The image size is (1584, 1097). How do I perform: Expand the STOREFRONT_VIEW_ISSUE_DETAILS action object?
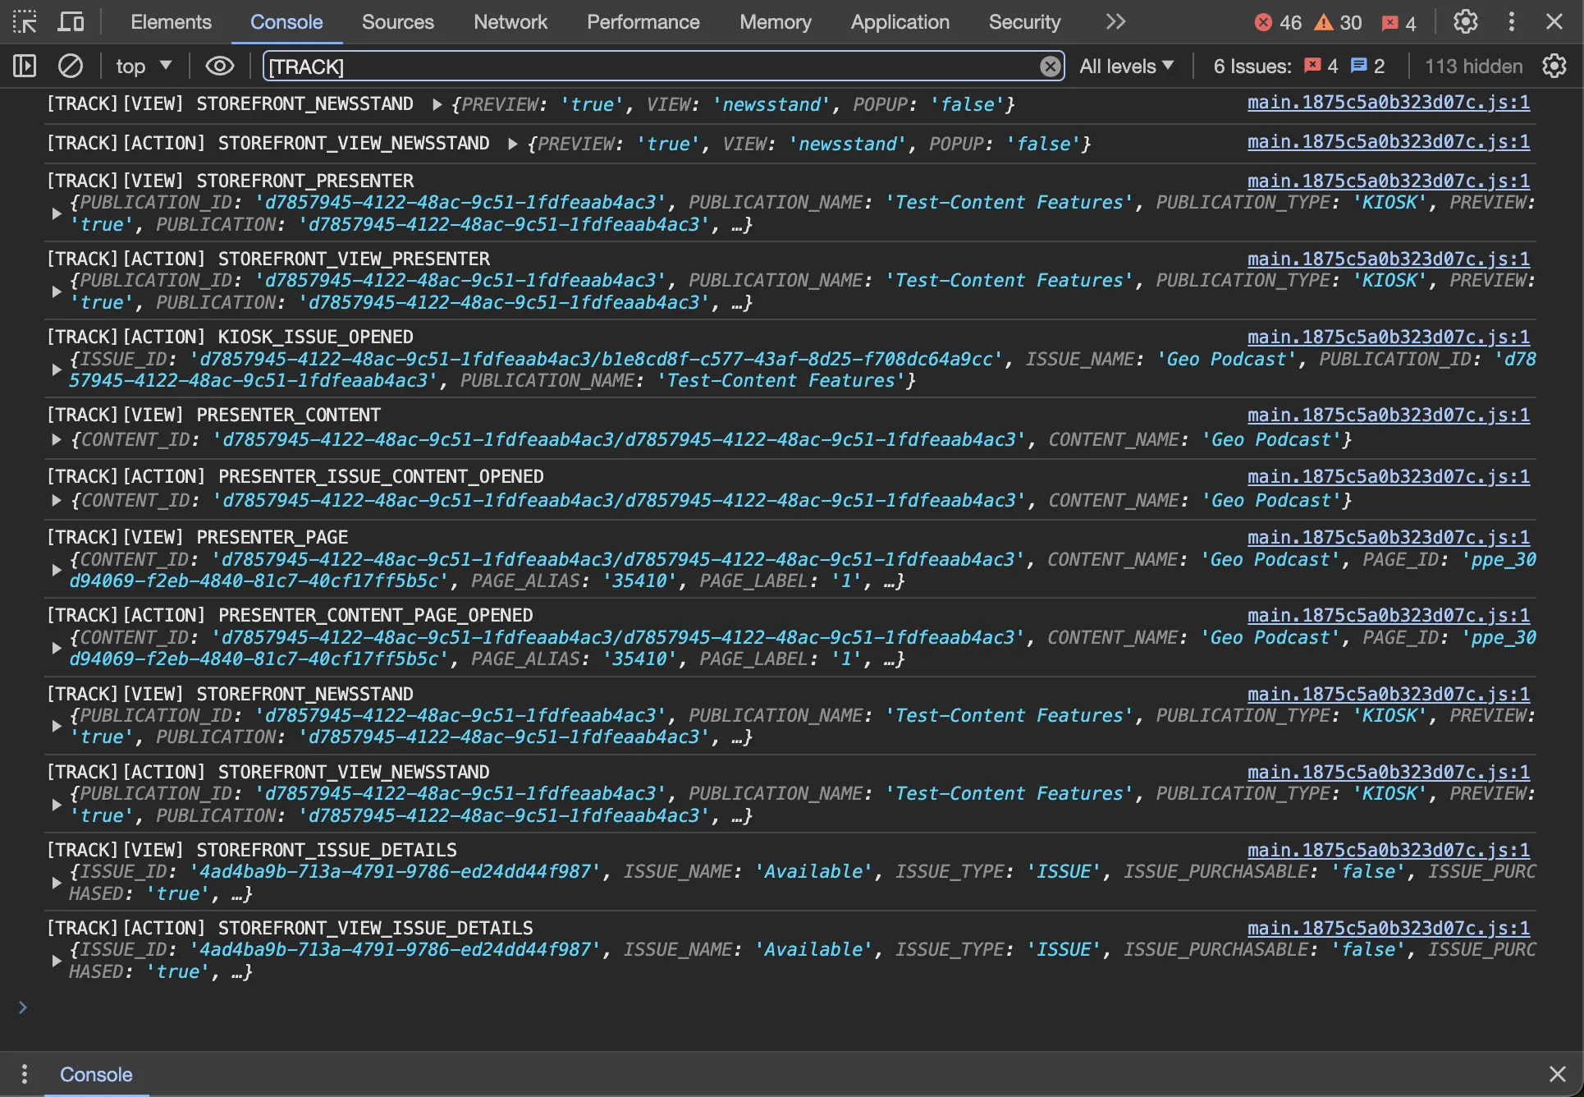pyautogui.click(x=57, y=961)
